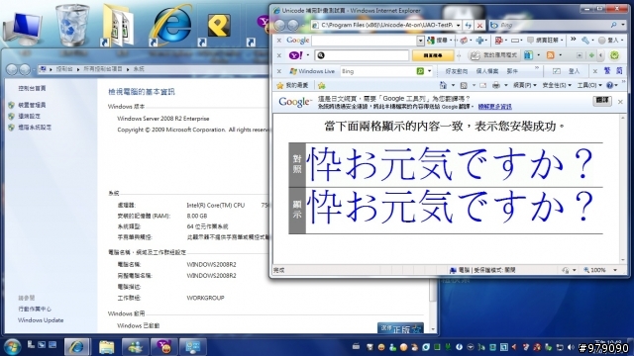Open 進階系統設定 in System window sidebar

coord(35,128)
